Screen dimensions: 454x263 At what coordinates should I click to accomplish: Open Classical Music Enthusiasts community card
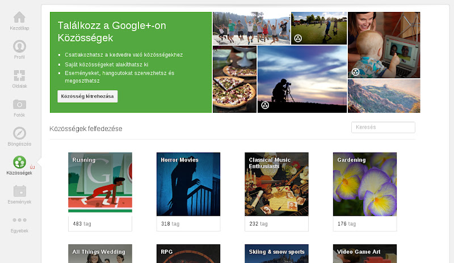click(276, 192)
